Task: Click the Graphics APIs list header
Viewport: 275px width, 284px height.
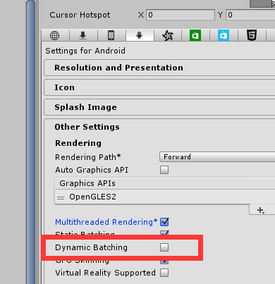Action: click(x=165, y=183)
